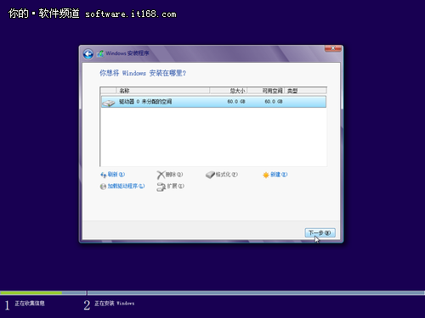Click the 可用空间 column header
Screen dimensions: 425x318
click(266, 91)
